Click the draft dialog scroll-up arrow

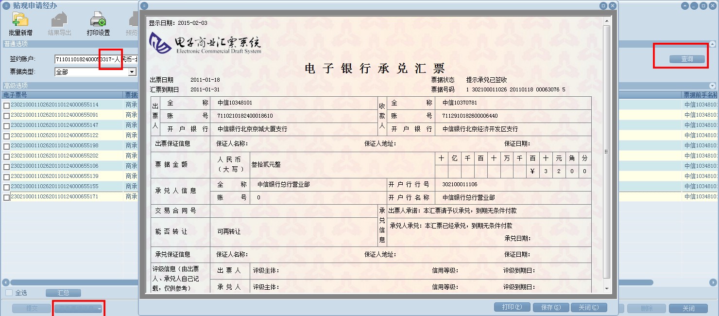[x=606, y=21]
